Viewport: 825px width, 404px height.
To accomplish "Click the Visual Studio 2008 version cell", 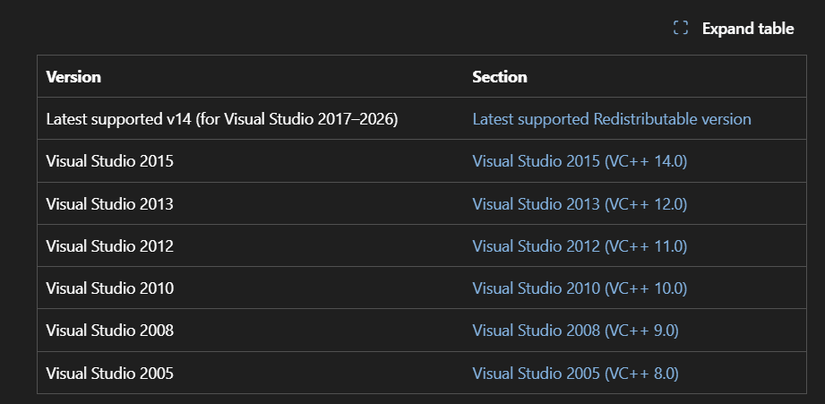I will pyautogui.click(x=251, y=331).
